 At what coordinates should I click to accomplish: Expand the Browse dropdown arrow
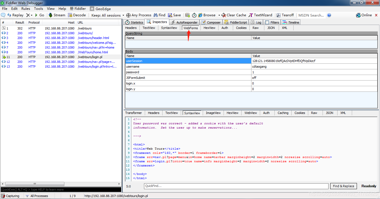(219, 15)
